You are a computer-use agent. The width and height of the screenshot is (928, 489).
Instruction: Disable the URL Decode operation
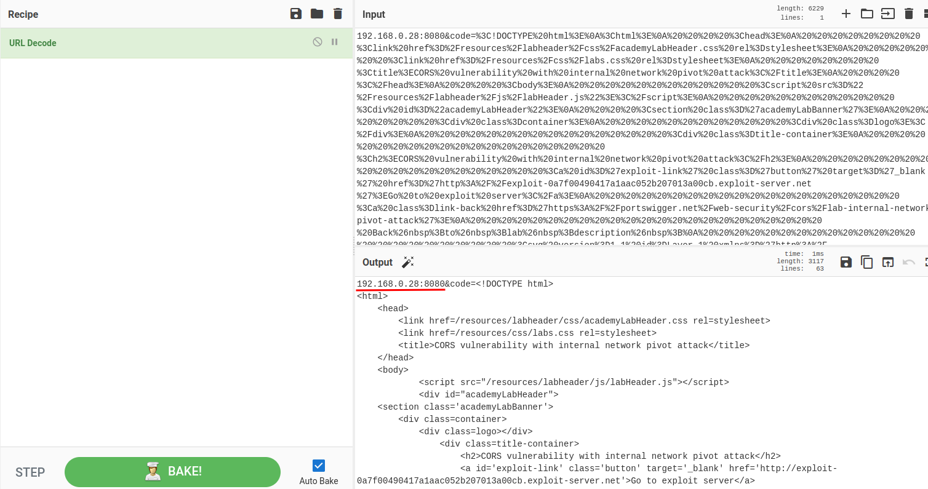tap(318, 42)
